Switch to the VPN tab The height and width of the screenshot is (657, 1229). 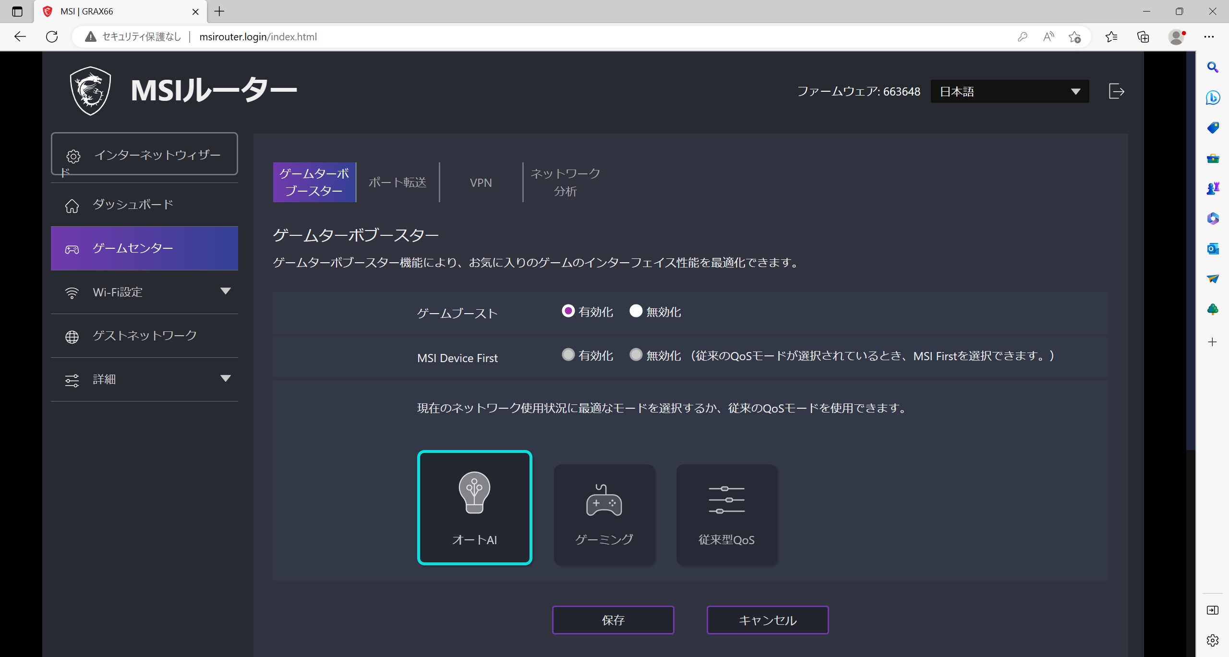(x=481, y=182)
